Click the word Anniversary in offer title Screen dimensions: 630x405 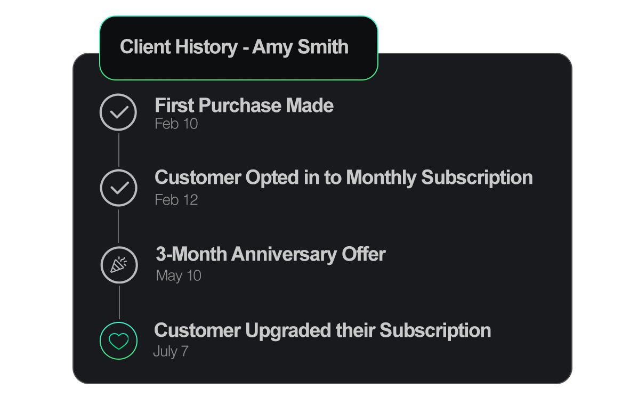coord(284,254)
